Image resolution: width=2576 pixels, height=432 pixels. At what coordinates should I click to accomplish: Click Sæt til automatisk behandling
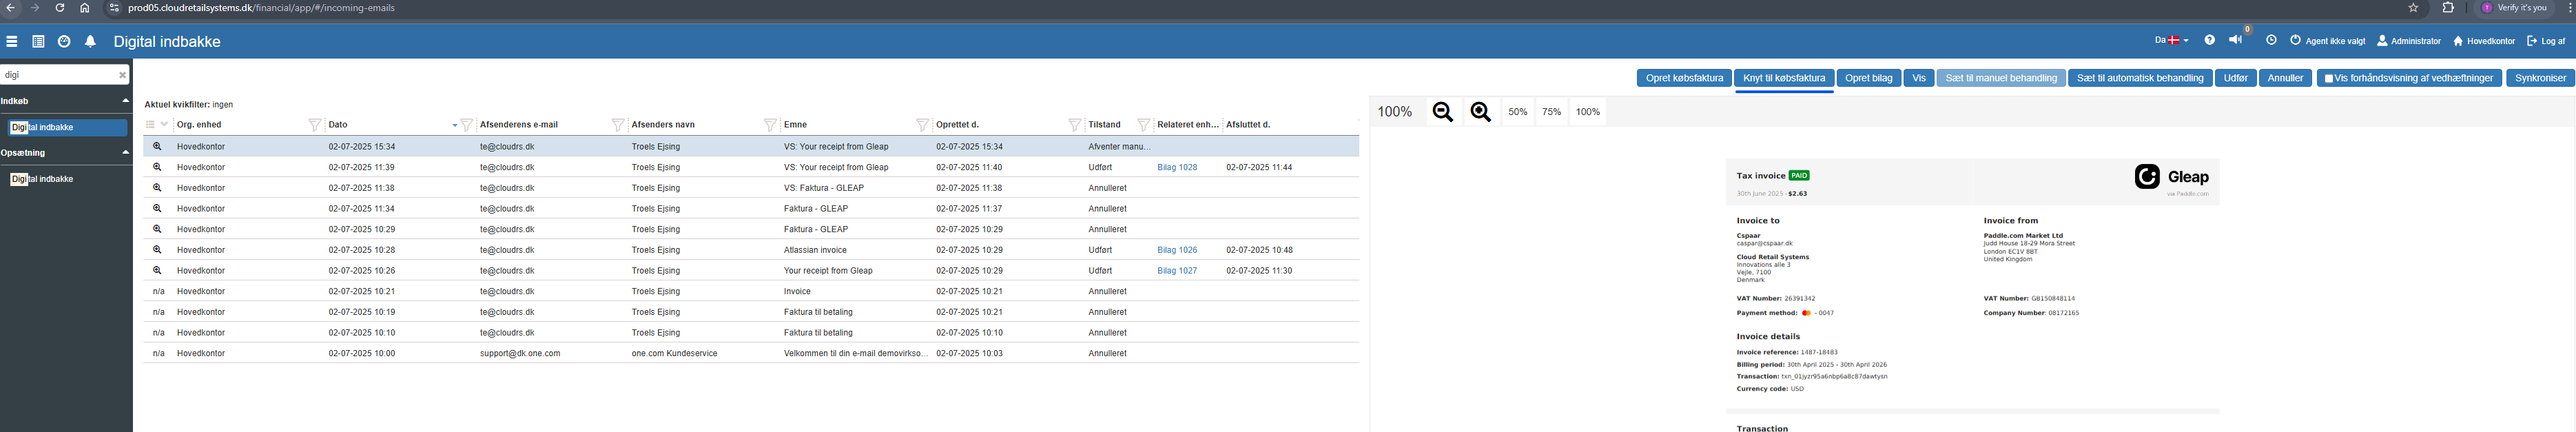pyautogui.click(x=2139, y=78)
